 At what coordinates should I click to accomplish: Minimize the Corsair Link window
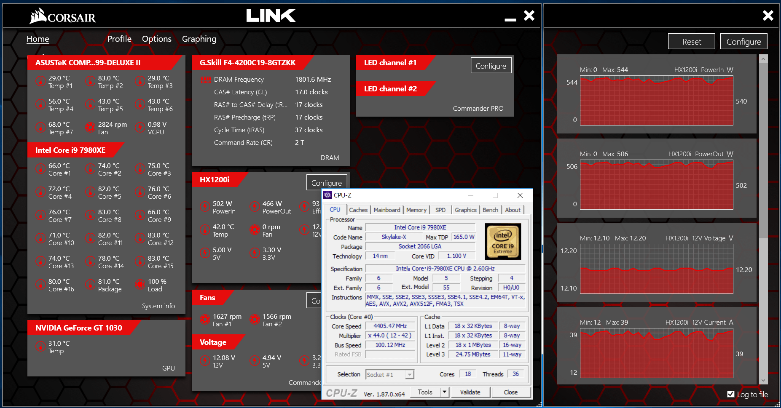[510, 19]
